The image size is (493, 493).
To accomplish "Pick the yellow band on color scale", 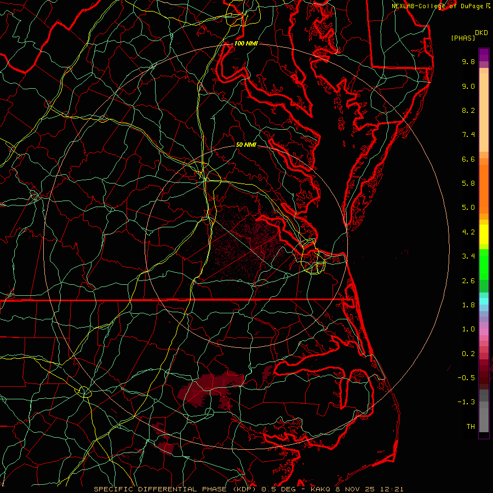I will tap(484, 234).
